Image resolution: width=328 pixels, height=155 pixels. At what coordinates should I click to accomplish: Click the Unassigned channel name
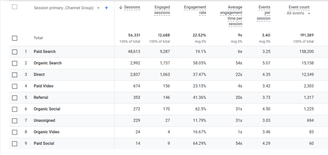click(x=44, y=120)
